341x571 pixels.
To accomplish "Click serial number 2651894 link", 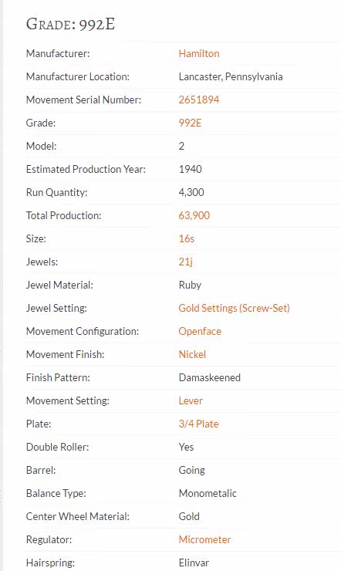I will 199,100.
